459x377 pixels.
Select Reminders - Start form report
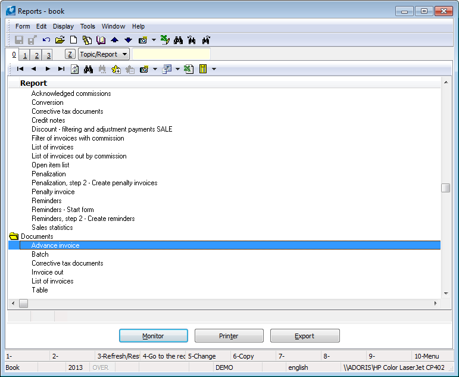(x=63, y=210)
